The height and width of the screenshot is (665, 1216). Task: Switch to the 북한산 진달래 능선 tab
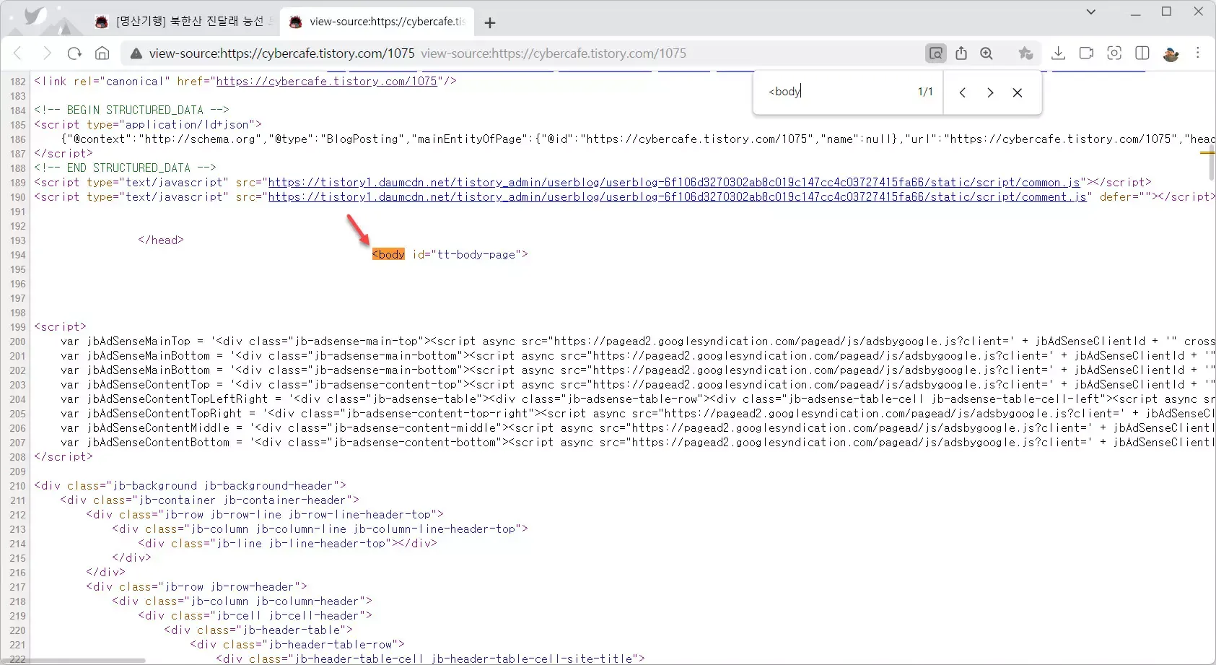click(x=188, y=22)
